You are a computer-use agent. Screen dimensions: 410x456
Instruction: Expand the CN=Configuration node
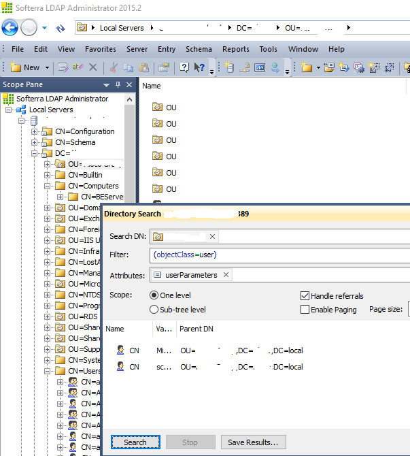pyautogui.click(x=34, y=131)
